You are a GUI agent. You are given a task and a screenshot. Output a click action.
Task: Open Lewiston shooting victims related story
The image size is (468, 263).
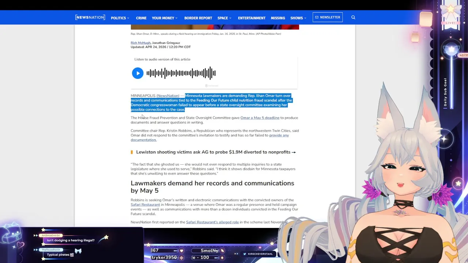coord(216,152)
